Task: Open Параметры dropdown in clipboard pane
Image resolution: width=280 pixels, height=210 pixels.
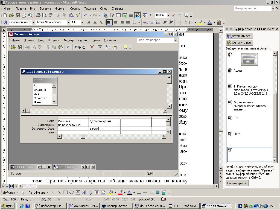Action: coord(237,183)
